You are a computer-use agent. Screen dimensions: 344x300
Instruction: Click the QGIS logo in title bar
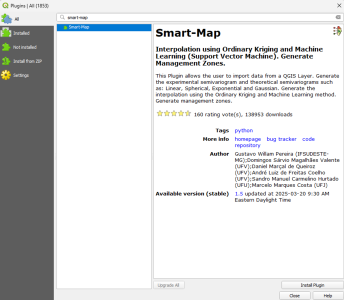click(x=5, y=5)
